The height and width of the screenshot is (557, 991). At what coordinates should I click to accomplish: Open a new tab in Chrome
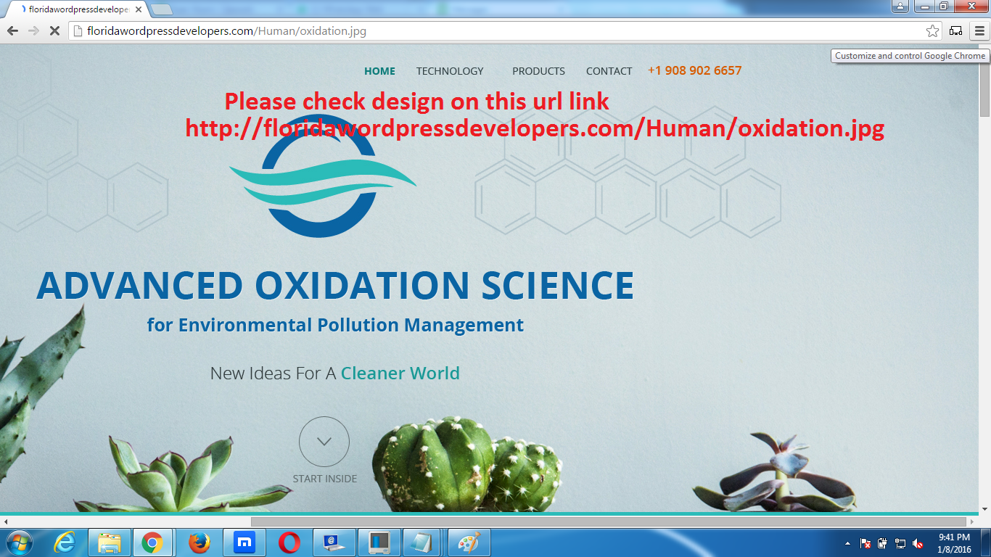tap(161, 9)
